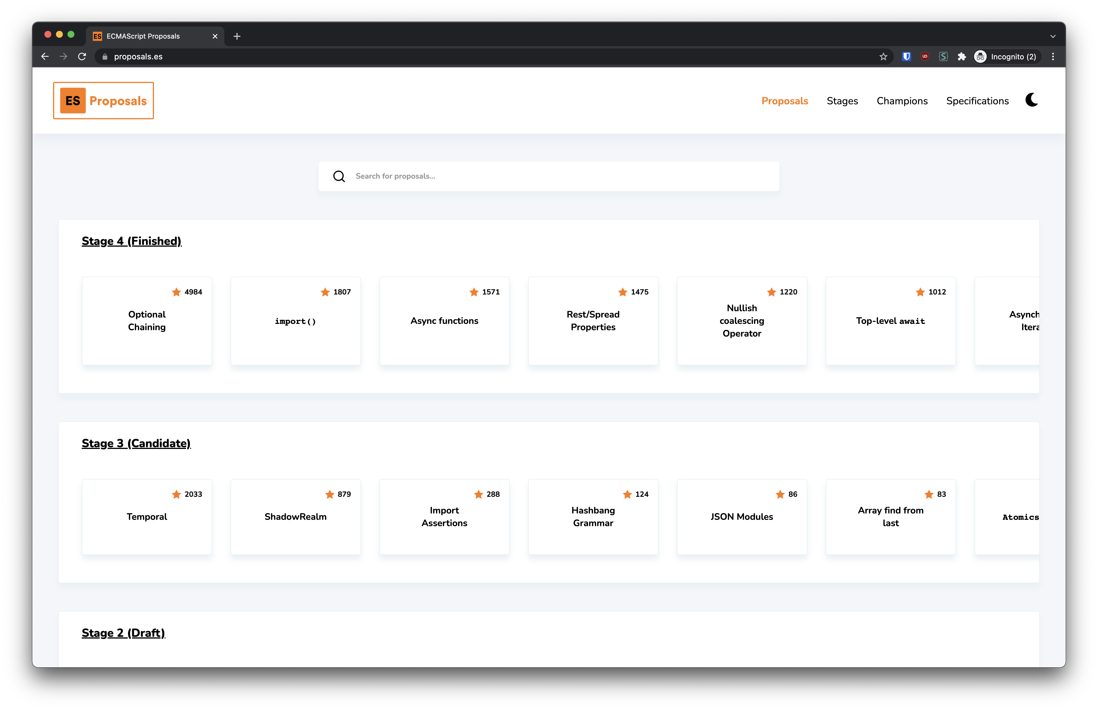Click the star icon on Optional Chaining card
1098x710 pixels.
(176, 291)
